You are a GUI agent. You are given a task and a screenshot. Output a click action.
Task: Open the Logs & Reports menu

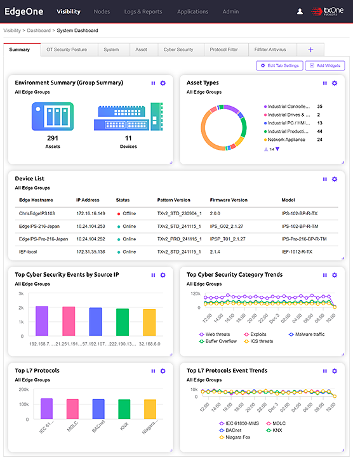pyautogui.click(x=143, y=11)
